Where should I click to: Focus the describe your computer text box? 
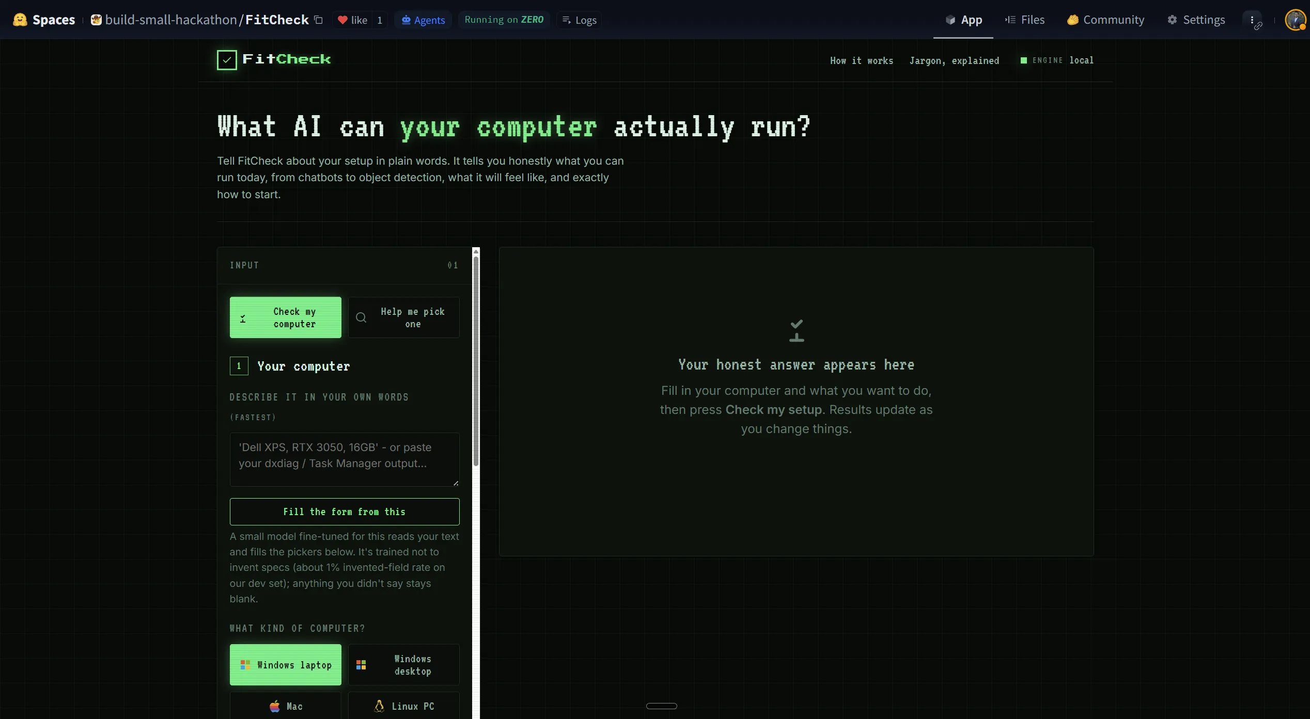(345, 459)
